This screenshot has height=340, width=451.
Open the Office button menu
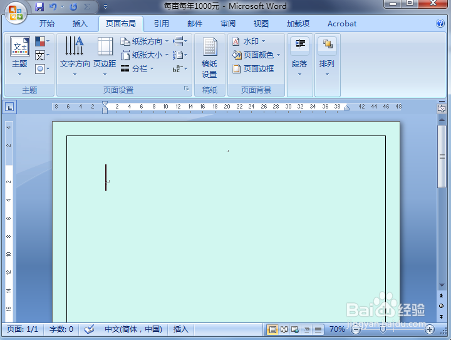15,13
